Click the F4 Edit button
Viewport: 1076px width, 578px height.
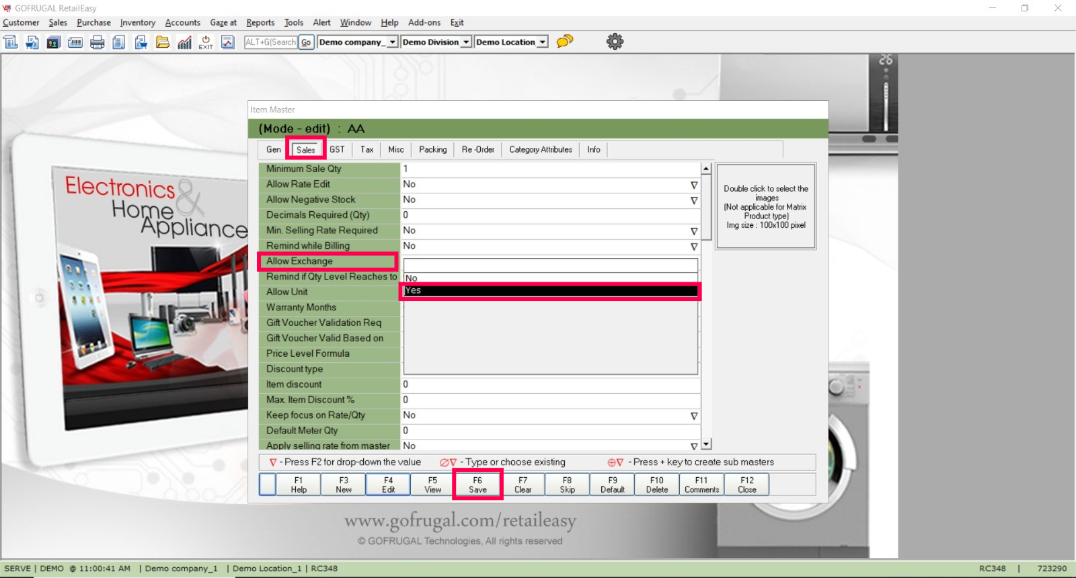(388, 485)
